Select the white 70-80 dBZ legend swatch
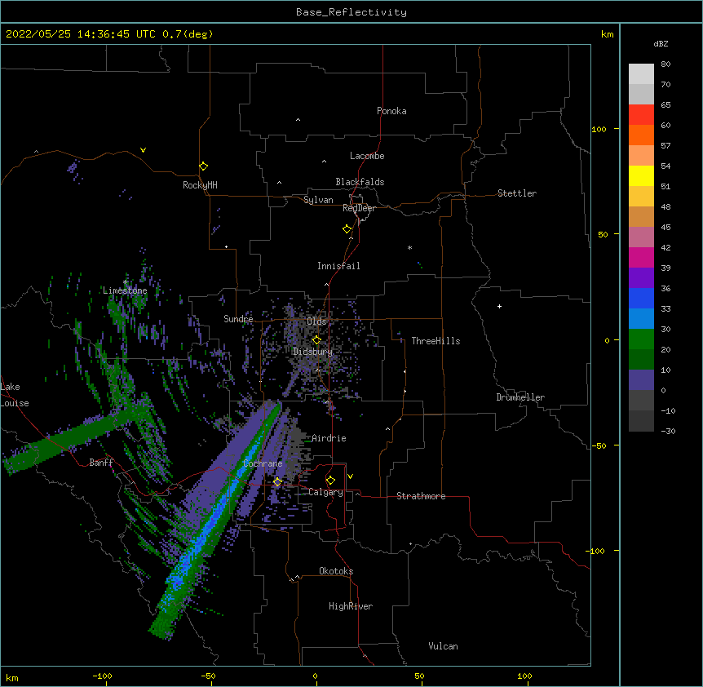Screen dimensions: 703x687 641,74
